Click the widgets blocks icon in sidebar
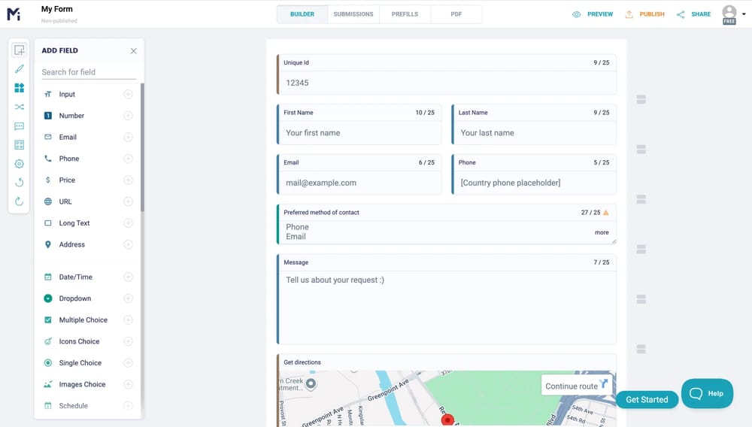 point(20,88)
